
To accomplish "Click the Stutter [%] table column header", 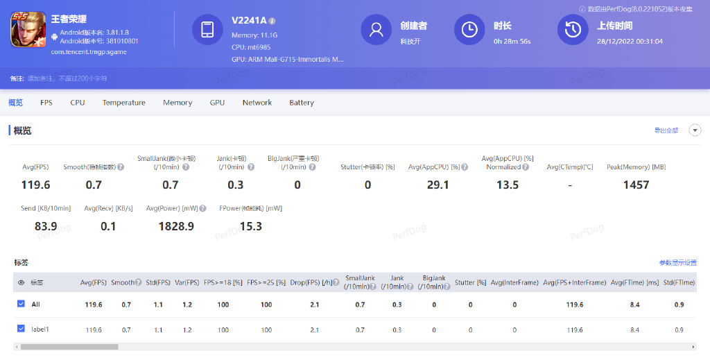I will 470,282.
